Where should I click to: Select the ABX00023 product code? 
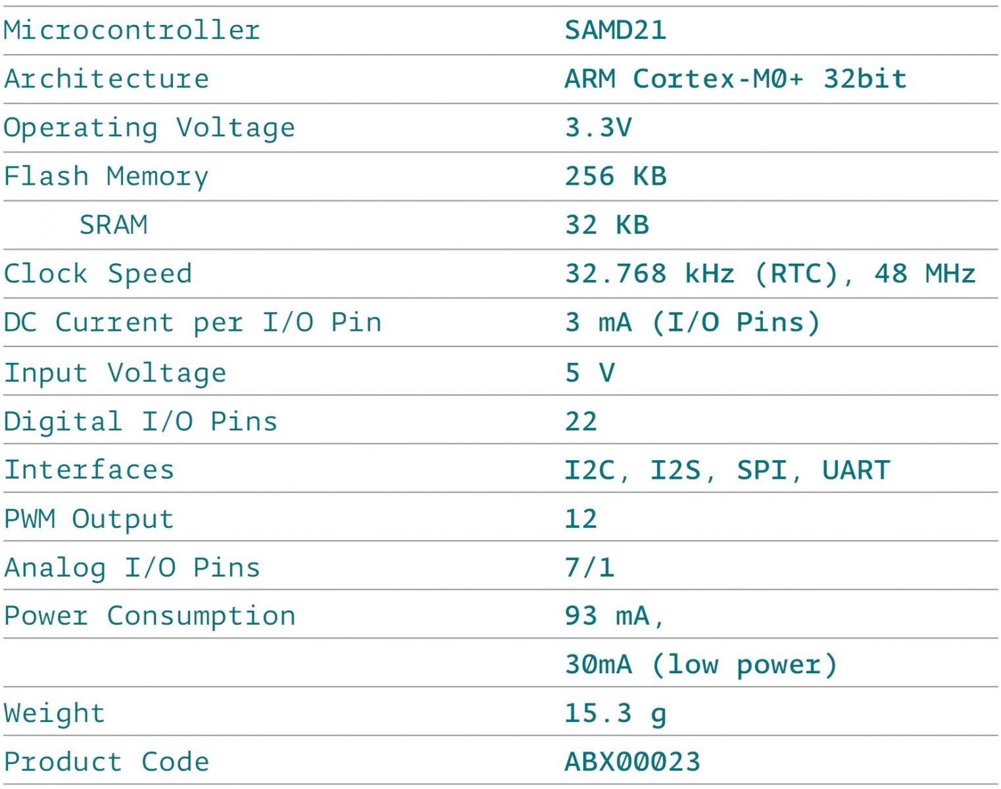tap(633, 762)
